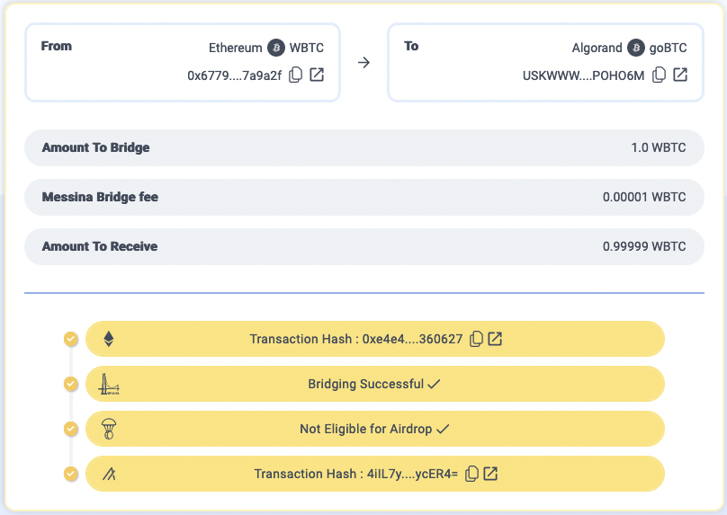The image size is (727, 515).
Task: Open recipient address in external explorer
Action: [680, 75]
